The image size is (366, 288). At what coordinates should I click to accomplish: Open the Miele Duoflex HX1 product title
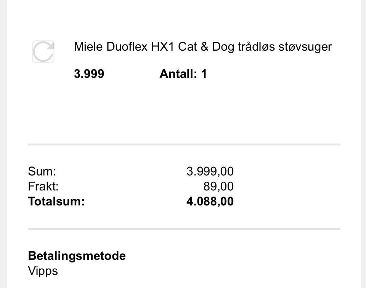[202, 47]
